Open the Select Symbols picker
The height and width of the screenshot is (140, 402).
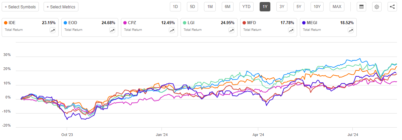pyautogui.click(x=20, y=7)
